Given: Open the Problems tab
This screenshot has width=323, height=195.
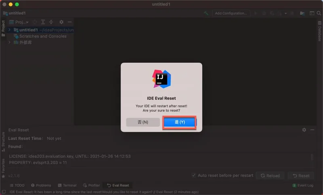Looking at the screenshot, I should [x=41, y=185].
